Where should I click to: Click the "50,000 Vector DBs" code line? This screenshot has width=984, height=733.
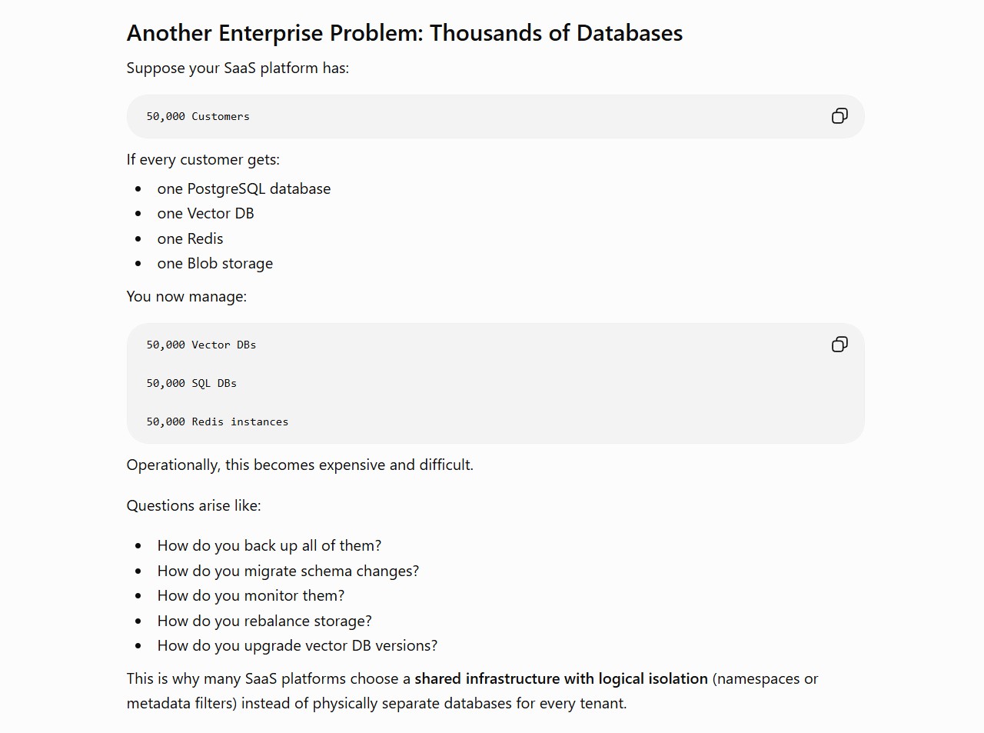click(x=201, y=345)
